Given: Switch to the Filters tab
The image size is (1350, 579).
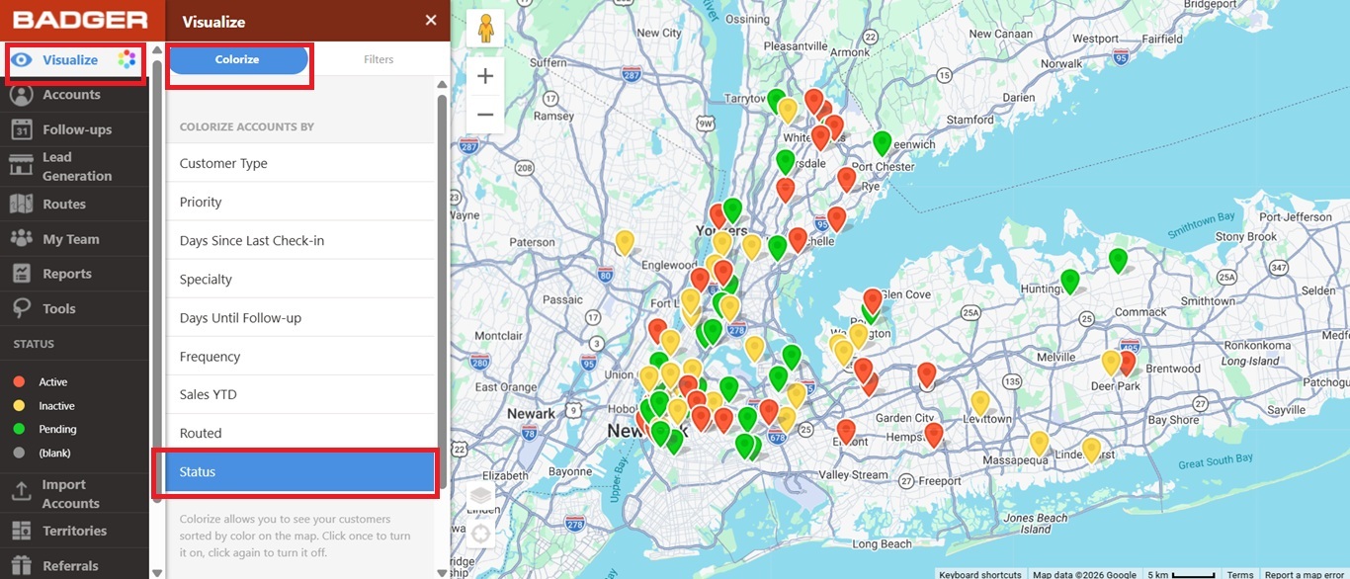Looking at the screenshot, I should tap(379, 60).
